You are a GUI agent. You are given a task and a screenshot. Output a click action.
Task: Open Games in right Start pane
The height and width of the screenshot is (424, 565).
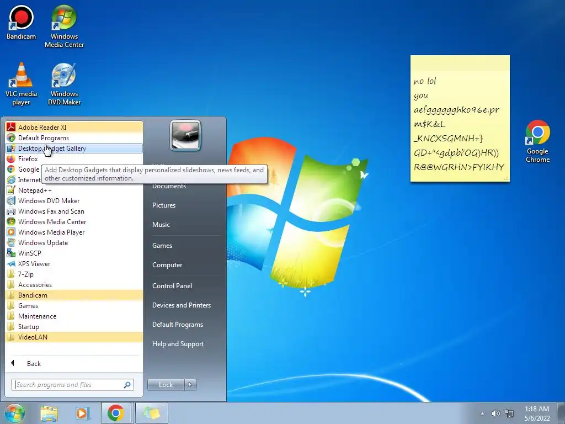pyautogui.click(x=162, y=245)
